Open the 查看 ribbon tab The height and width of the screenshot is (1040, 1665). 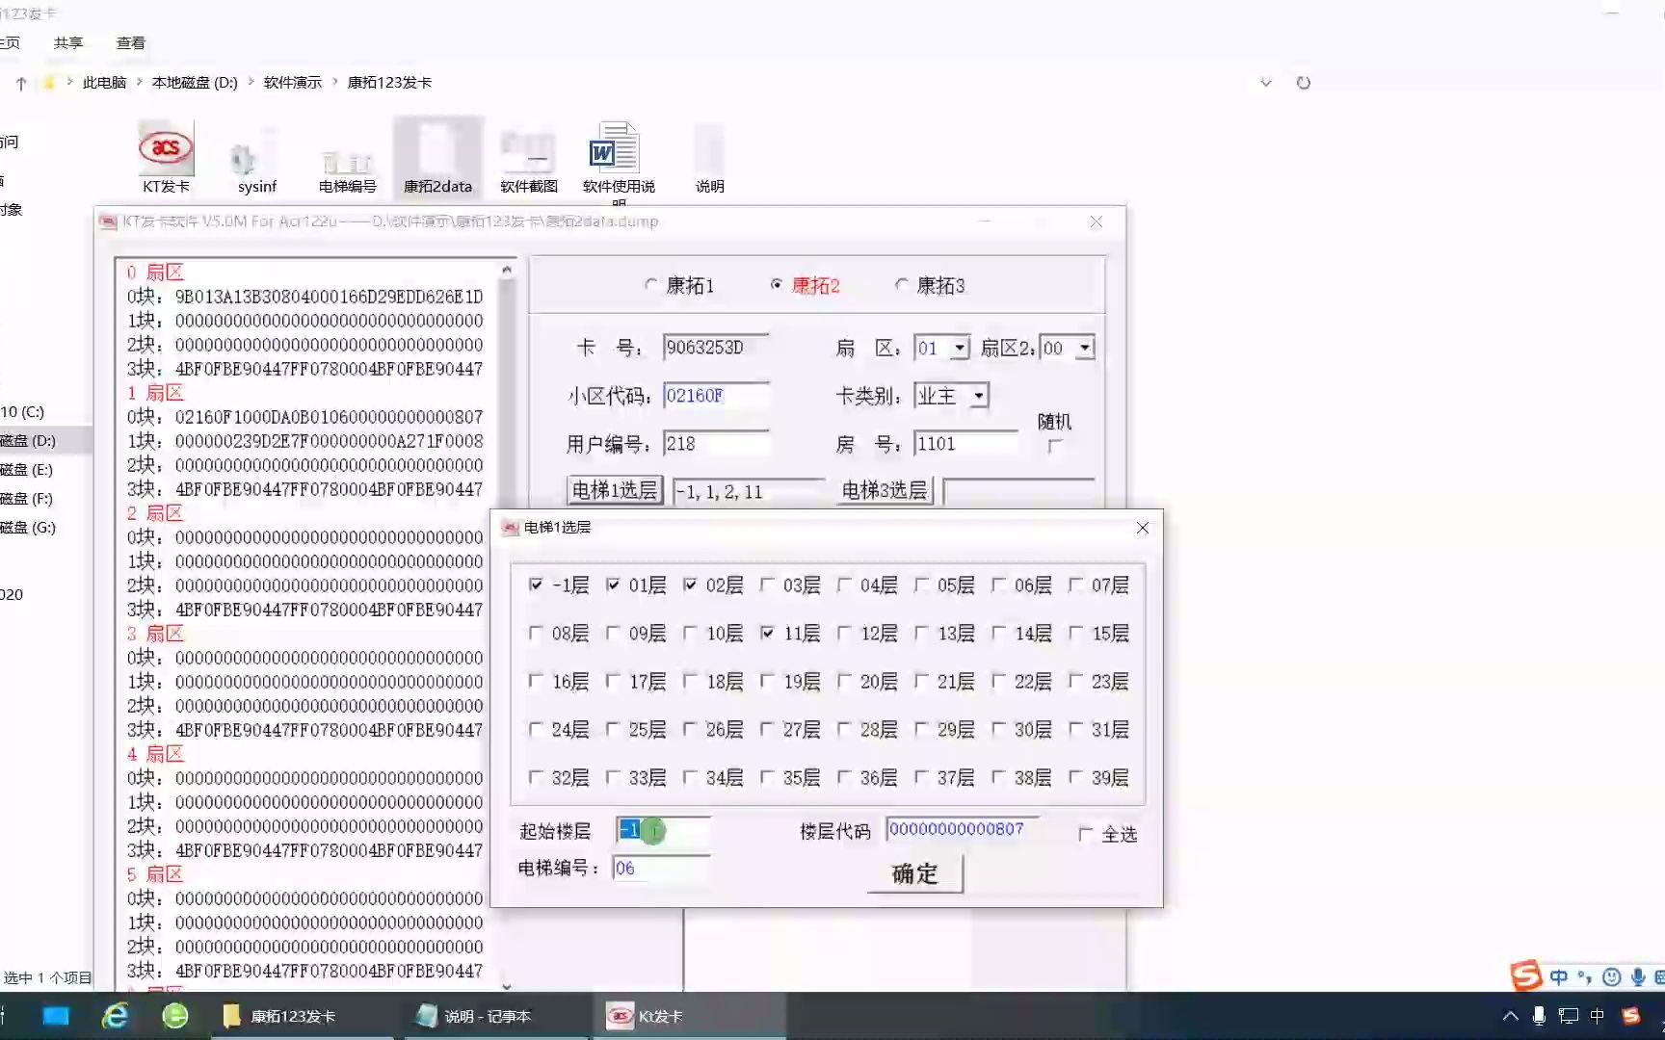(x=131, y=43)
